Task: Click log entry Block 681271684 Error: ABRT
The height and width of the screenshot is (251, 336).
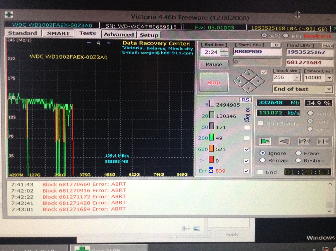Action: 84,209
